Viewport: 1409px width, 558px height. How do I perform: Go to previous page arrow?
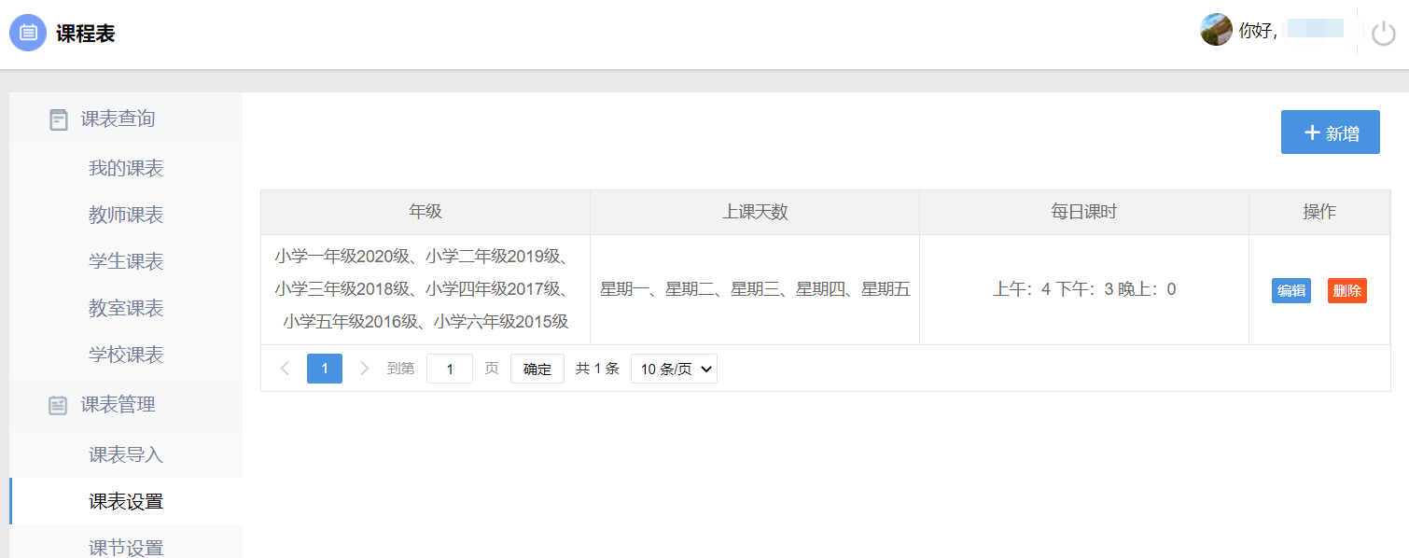[x=285, y=369]
